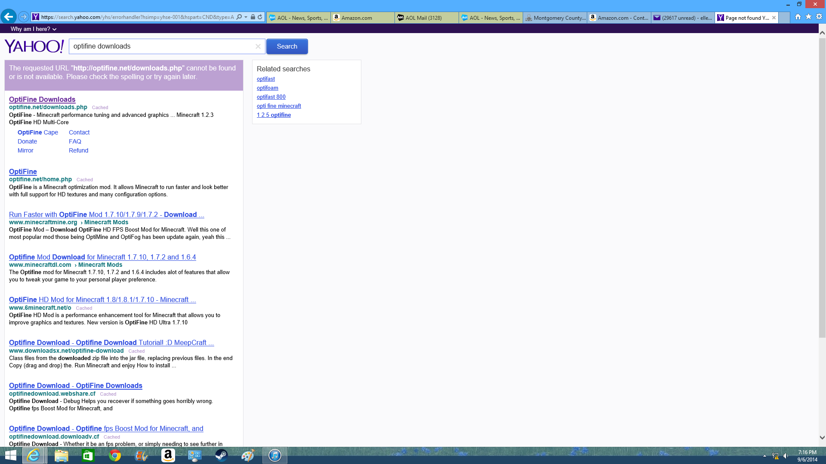Screen dimensions: 826x464
Task: Open Internet Explorer from the taskbar
Action: pyautogui.click(x=34, y=455)
